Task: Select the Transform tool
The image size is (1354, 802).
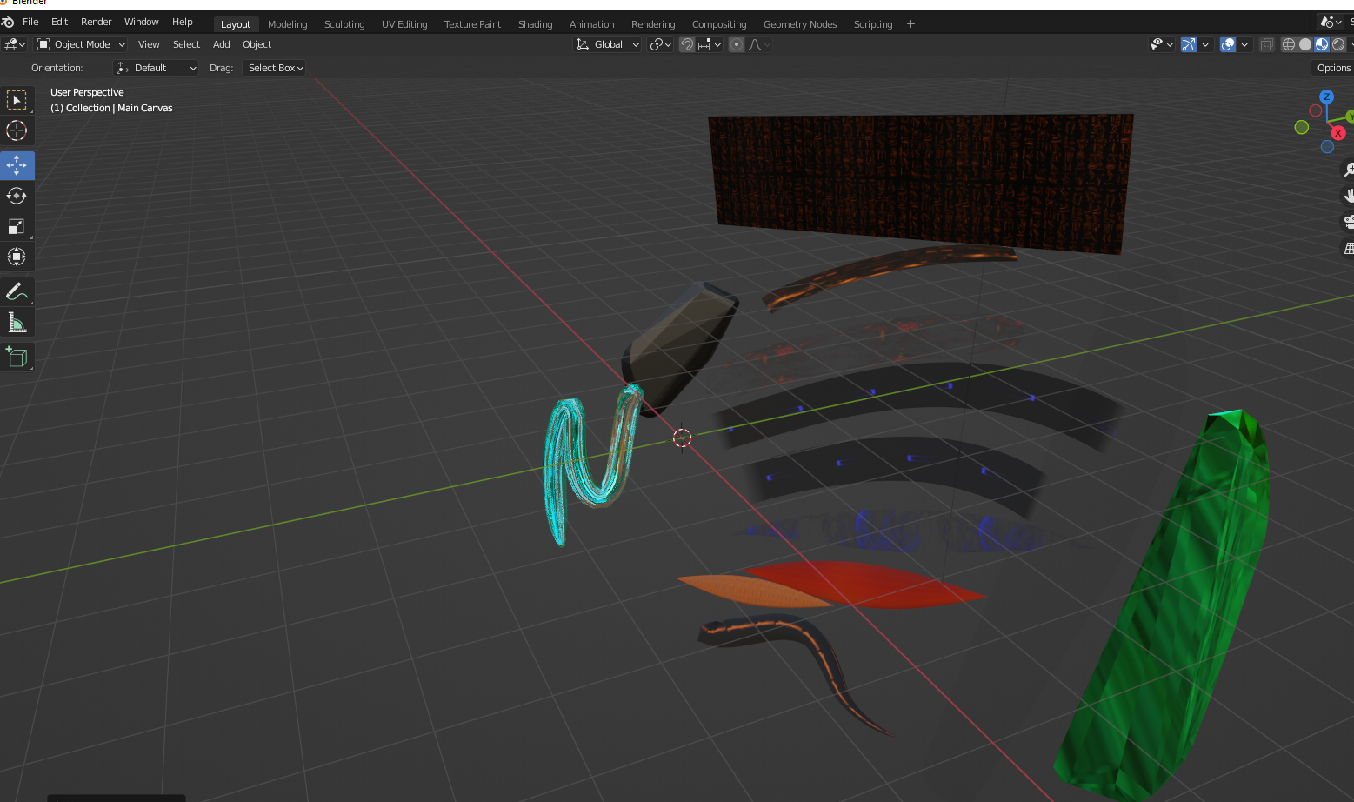Action: 17,257
